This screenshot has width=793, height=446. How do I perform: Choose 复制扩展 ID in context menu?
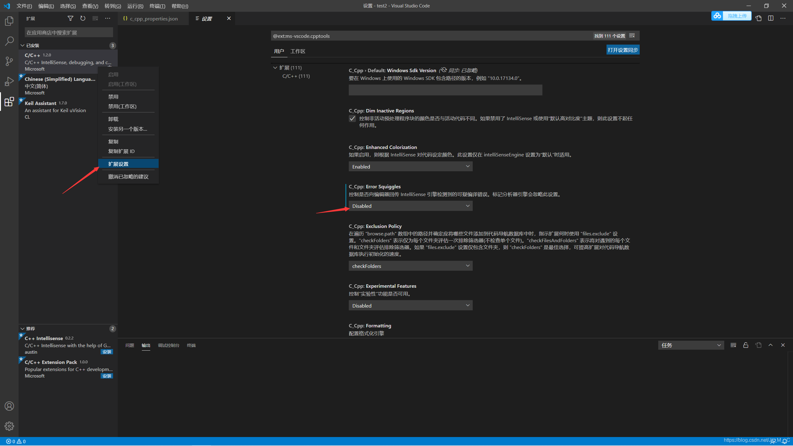coord(128,151)
